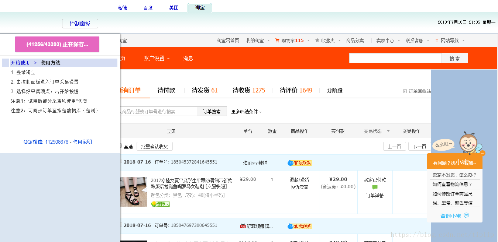Go to 下一页 of orders
The width and height of the screenshot is (498, 242).
click(x=419, y=146)
